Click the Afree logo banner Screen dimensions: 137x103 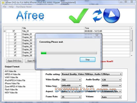click(x=30, y=16)
